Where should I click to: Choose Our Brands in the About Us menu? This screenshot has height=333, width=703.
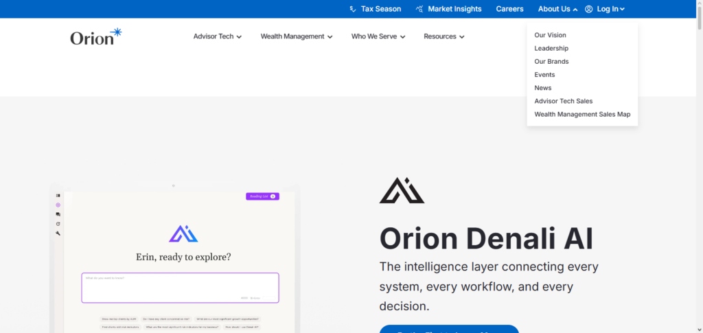coord(551,61)
